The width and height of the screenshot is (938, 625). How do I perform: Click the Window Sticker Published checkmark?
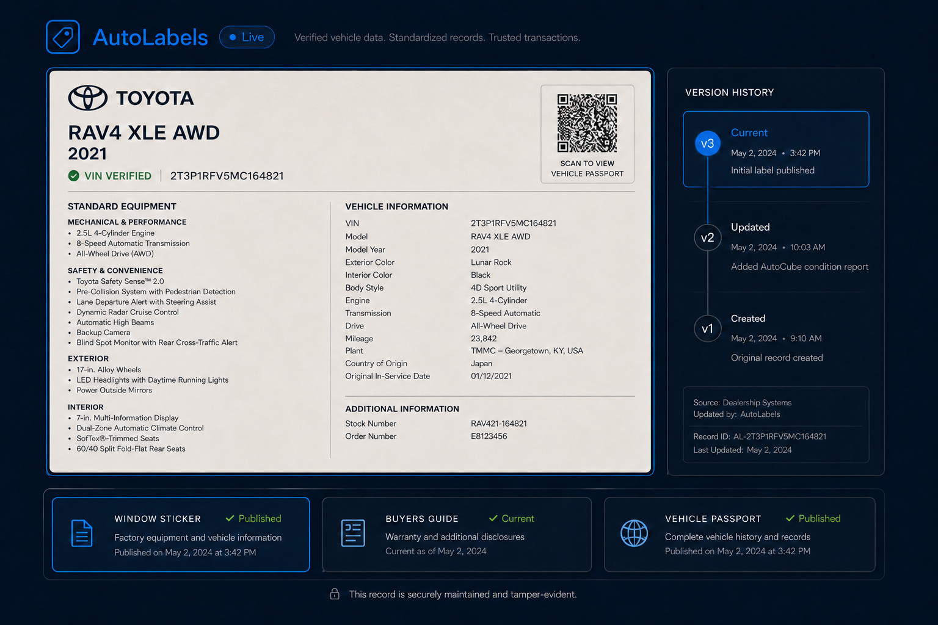point(230,518)
